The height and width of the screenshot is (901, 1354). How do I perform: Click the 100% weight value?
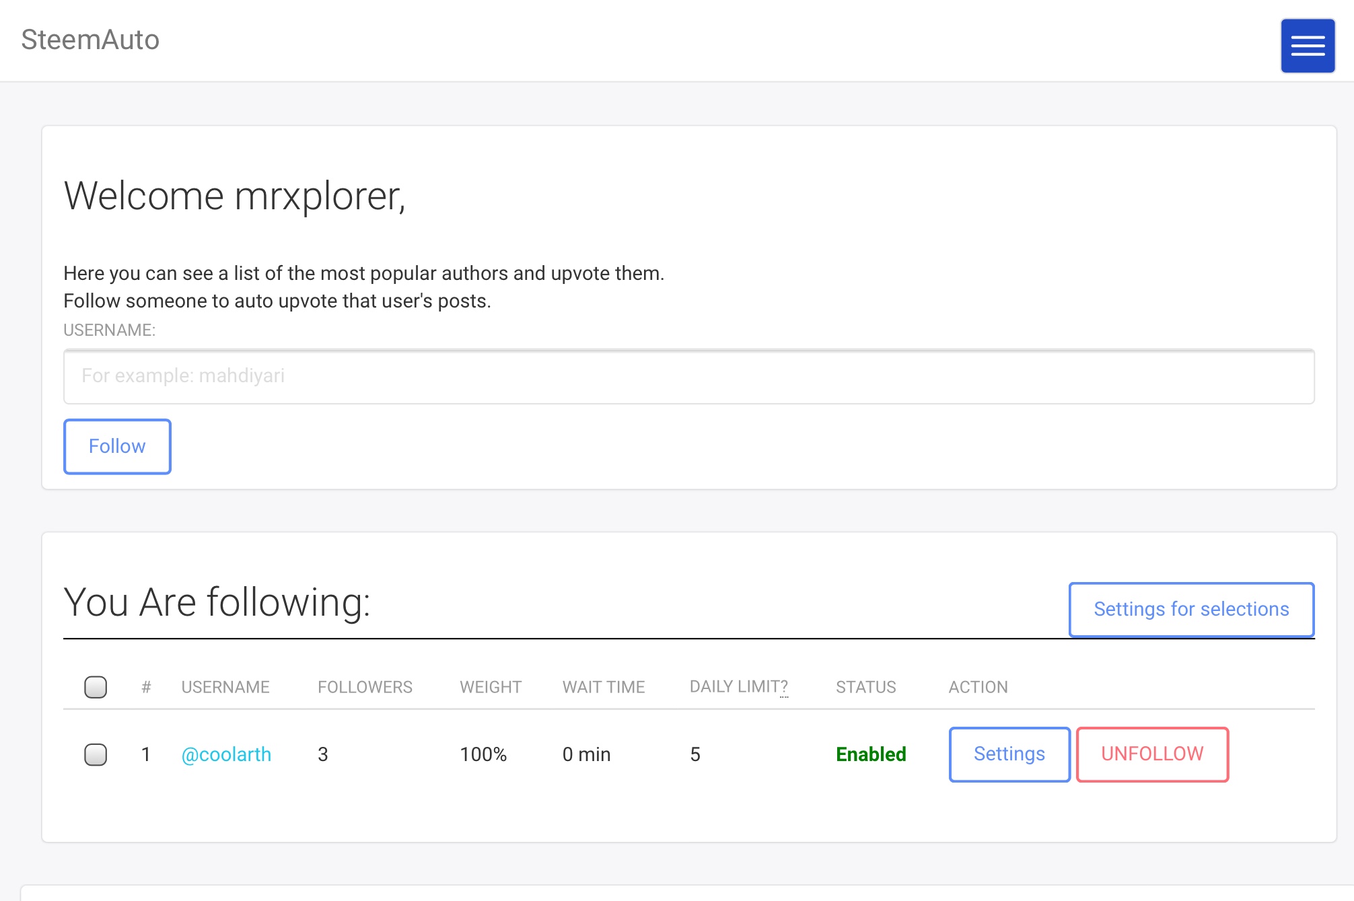click(x=483, y=754)
